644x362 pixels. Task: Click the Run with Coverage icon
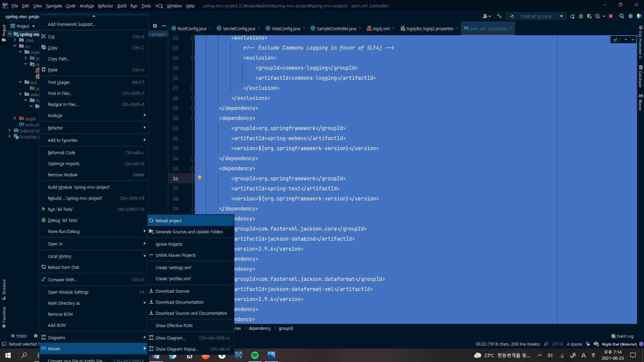pyautogui.click(x=589, y=16)
